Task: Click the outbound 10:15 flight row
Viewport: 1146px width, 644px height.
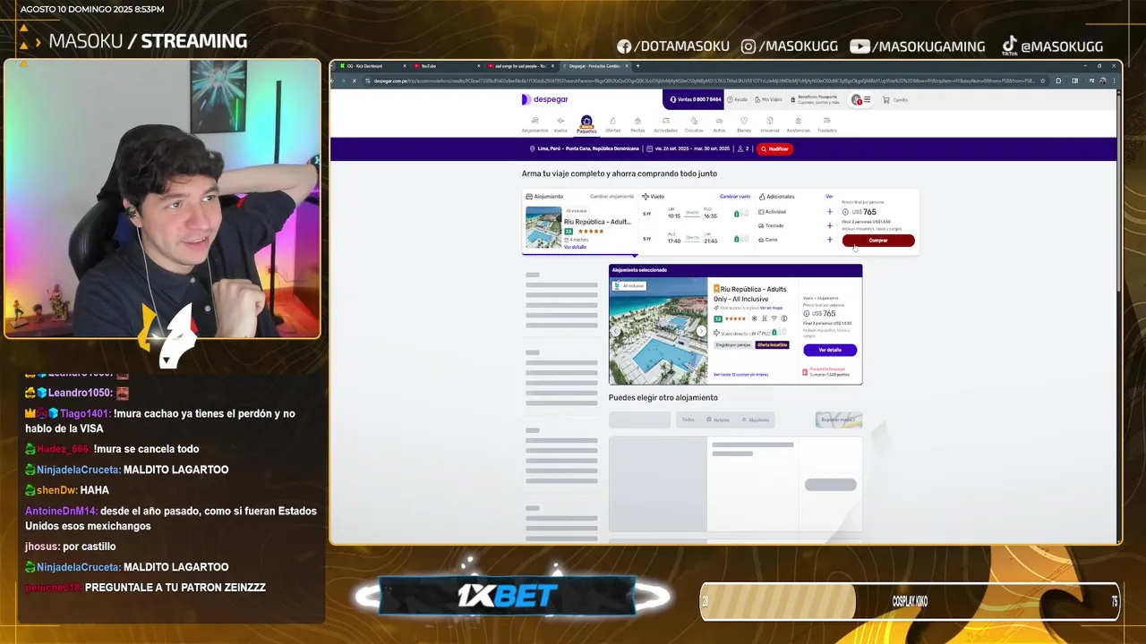Action: point(696,213)
